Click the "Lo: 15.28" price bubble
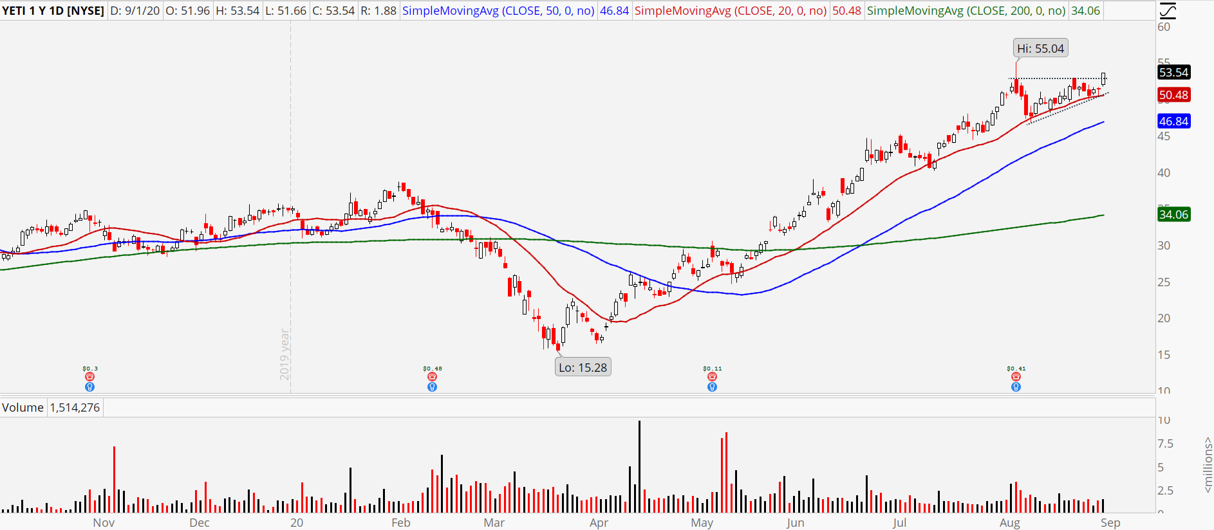The image size is (1214, 530). click(583, 367)
